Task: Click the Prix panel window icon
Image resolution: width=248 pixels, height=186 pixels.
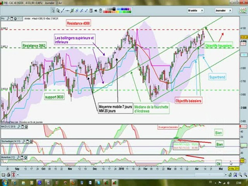Action: (12, 19)
